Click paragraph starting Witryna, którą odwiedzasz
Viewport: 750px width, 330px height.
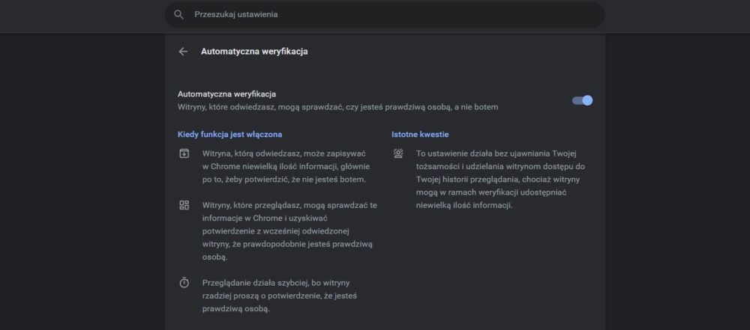(x=286, y=167)
